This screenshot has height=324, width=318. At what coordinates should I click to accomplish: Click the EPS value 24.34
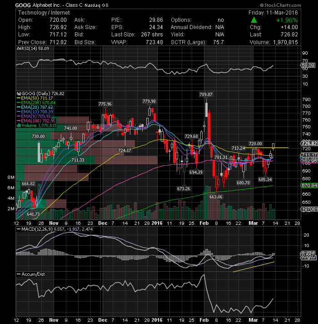[156, 27]
